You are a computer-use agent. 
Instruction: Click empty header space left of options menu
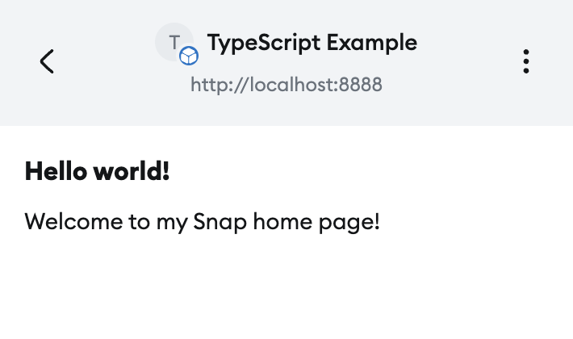pos(468,61)
